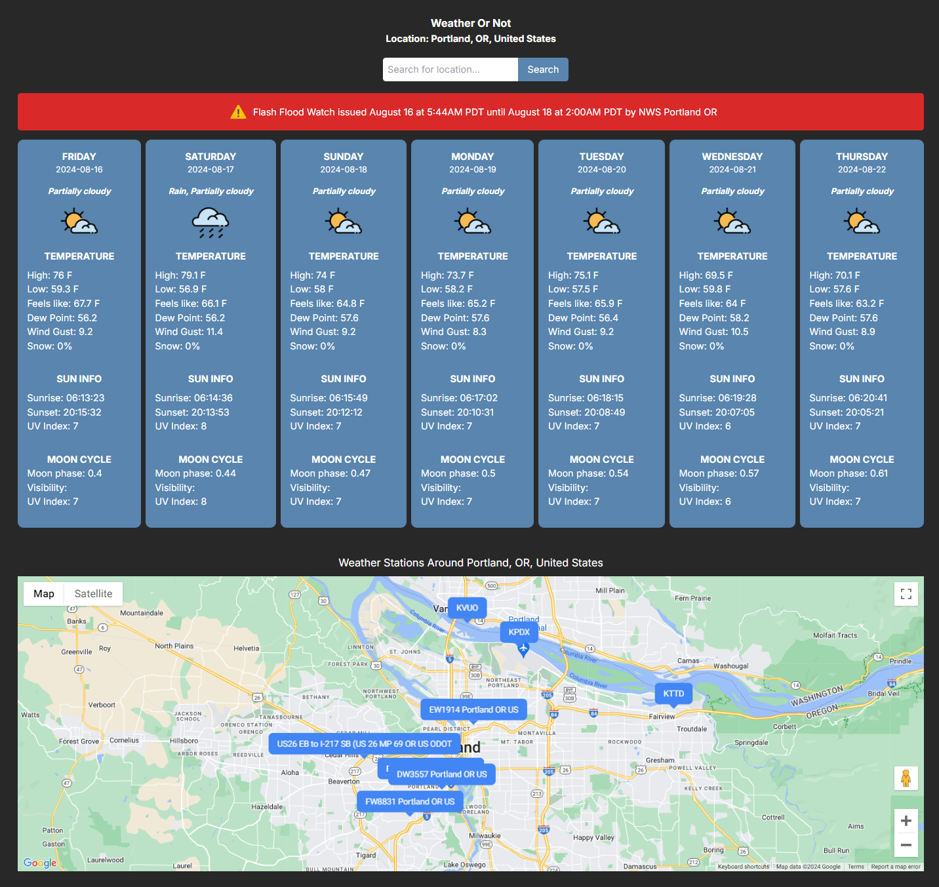Click 'Wind Gust: 11.4' on Saturday card
Image resolution: width=939 pixels, height=887 pixels.
189,332
